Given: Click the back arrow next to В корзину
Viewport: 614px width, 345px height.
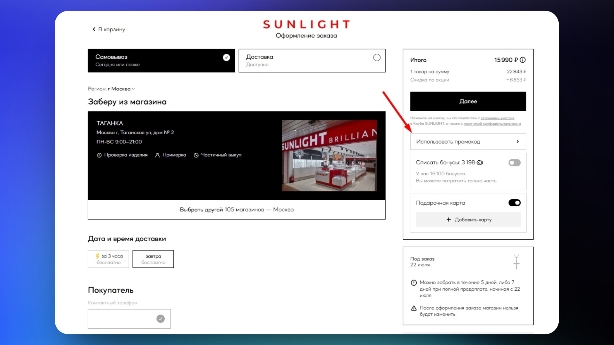Looking at the screenshot, I should click(x=94, y=29).
